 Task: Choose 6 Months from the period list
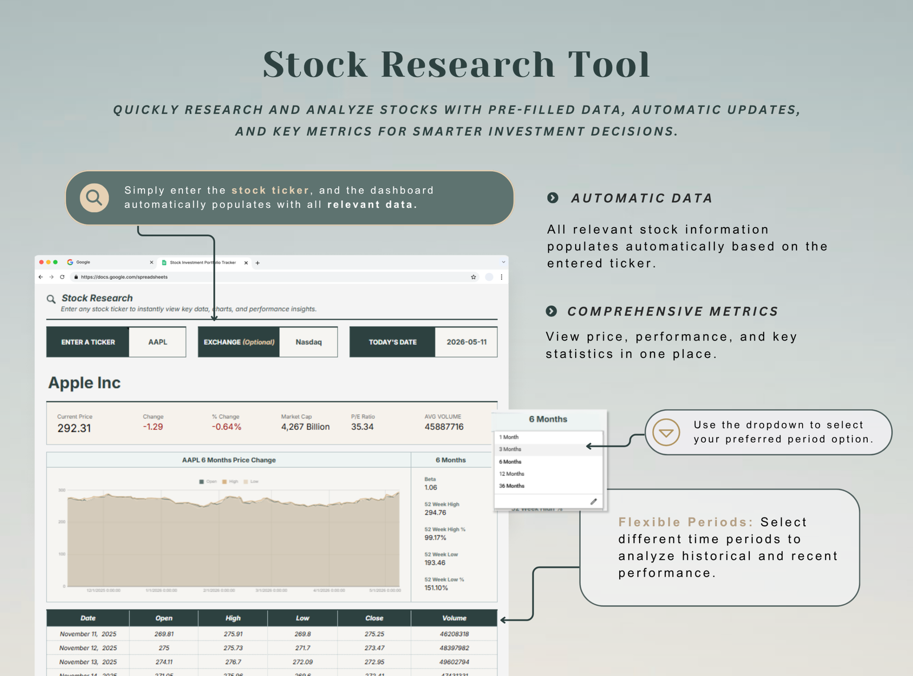pos(548,462)
